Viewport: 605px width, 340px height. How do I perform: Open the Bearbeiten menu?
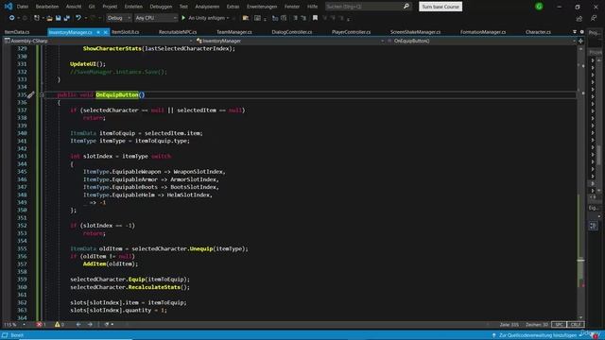(47, 7)
